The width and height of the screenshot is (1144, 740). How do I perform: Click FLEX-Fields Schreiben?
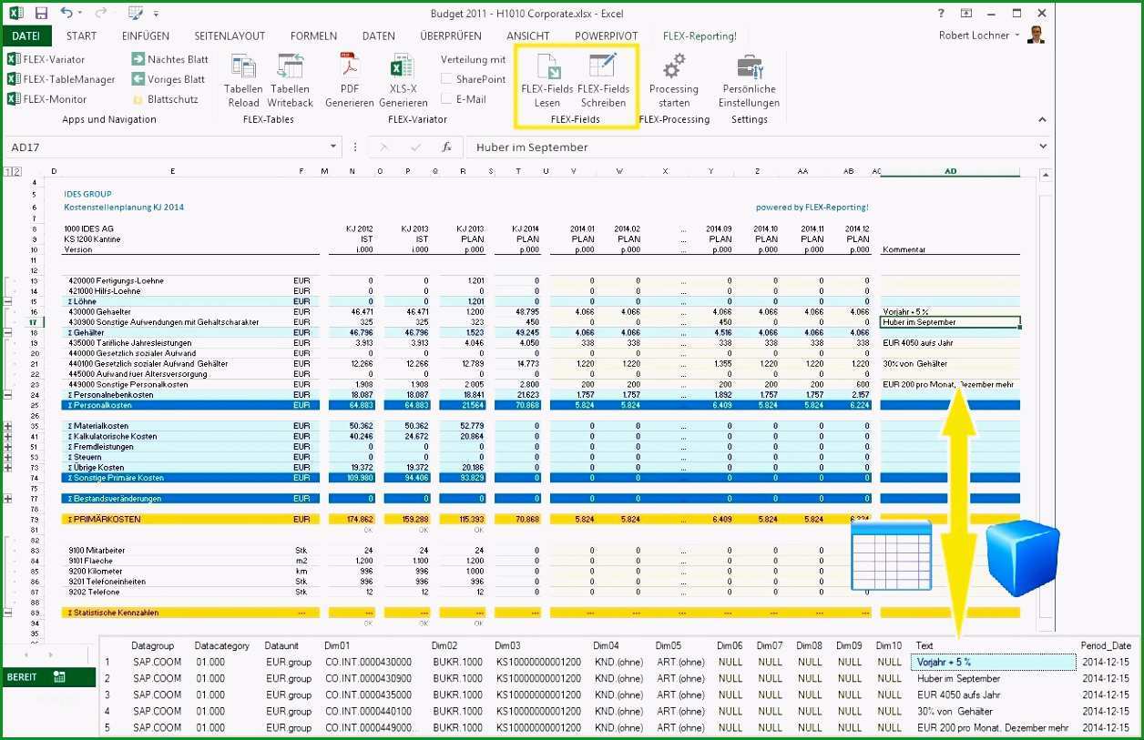[x=604, y=80]
